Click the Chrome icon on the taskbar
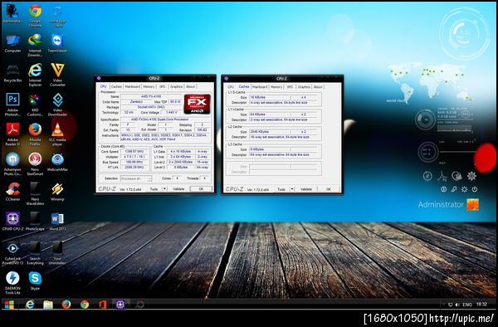This screenshot has width=498, height=327. click(85, 305)
